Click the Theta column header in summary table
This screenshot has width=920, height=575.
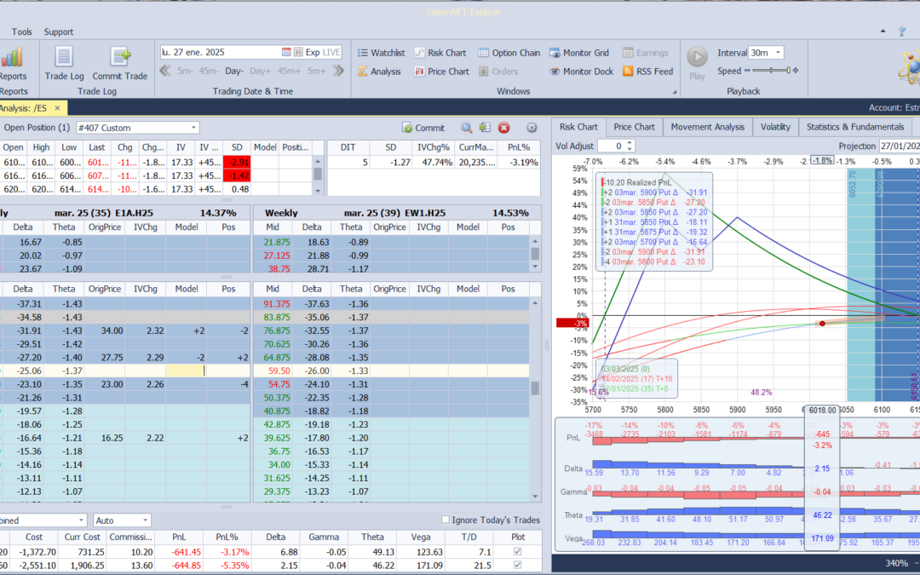[372, 537]
